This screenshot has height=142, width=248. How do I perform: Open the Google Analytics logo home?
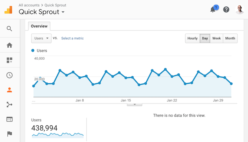tap(9, 10)
